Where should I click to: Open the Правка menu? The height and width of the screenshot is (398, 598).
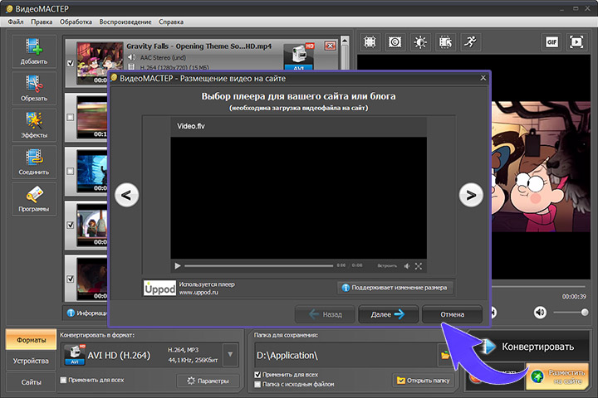[x=42, y=22]
